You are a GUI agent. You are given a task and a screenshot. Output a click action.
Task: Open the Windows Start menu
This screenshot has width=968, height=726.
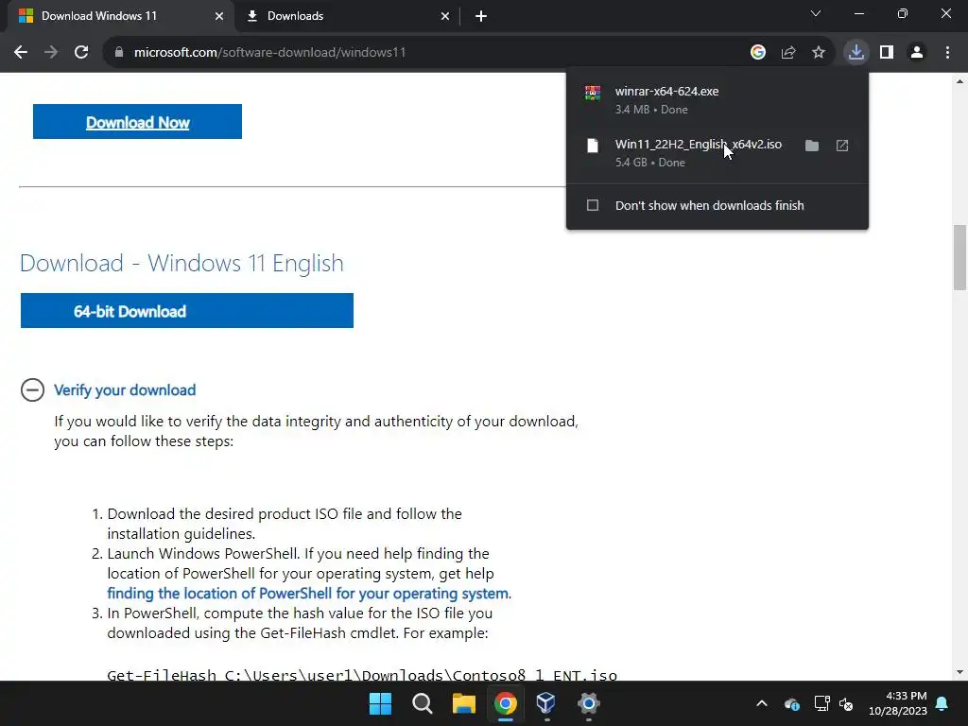pyautogui.click(x=380, y=703)
